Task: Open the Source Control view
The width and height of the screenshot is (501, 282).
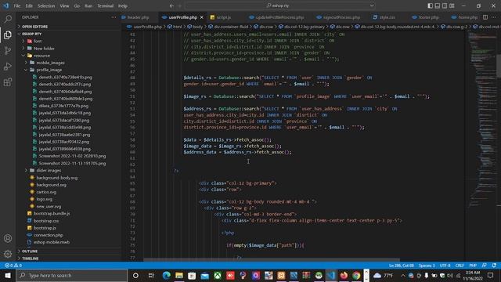Action: (x=8, y=50)
